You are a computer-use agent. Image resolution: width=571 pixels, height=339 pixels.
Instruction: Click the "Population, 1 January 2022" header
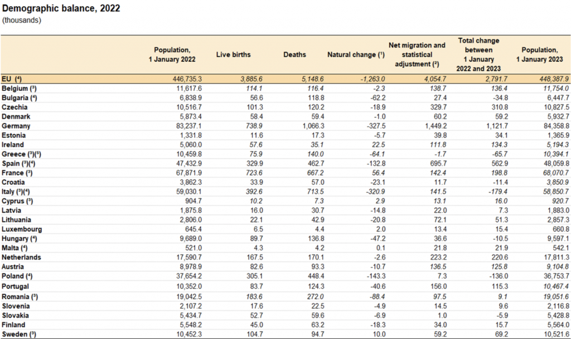[x=176, y=54]
